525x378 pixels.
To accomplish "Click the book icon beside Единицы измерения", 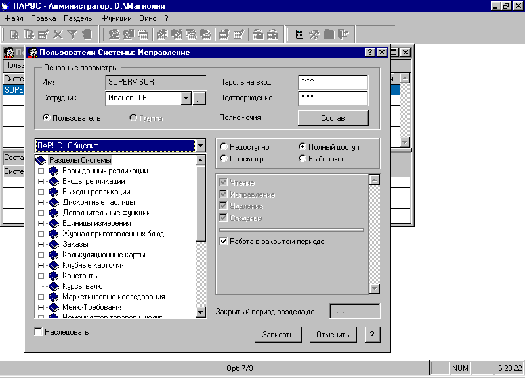I will pyautogui.click(x=54, y=223).
